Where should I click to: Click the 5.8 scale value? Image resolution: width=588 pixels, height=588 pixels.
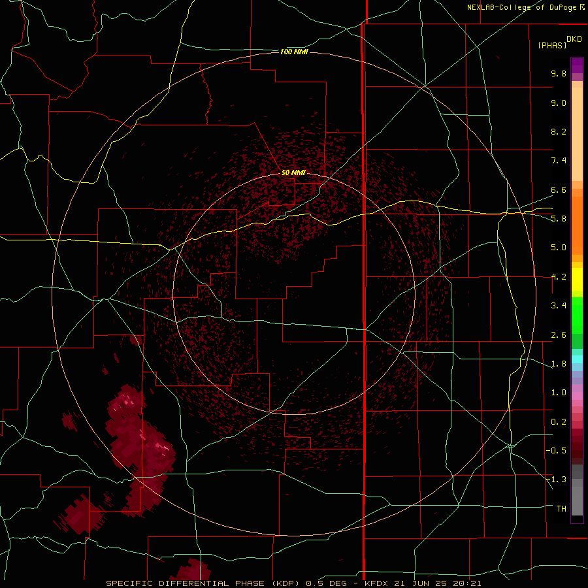pyautogui.click(x=559, y=219)
